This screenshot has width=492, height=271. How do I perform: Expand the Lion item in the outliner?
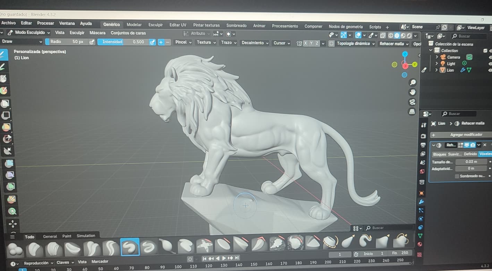point(436,70)
